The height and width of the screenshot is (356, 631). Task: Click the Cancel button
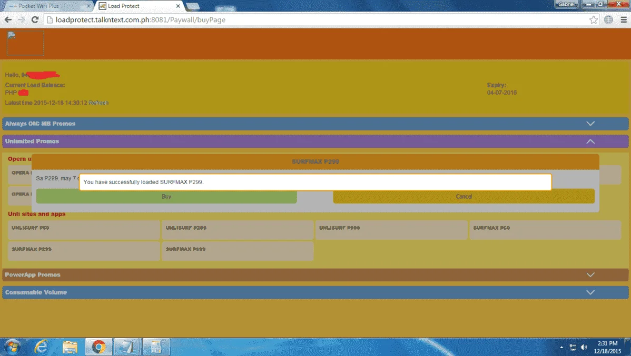464,197
